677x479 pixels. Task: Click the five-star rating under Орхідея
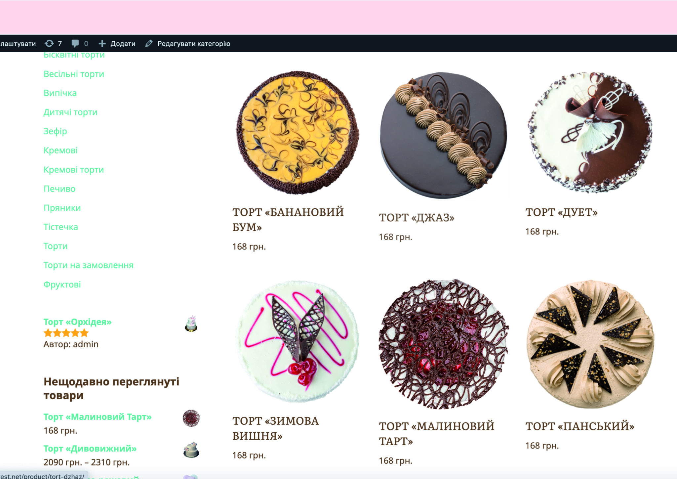pos(66,333)
